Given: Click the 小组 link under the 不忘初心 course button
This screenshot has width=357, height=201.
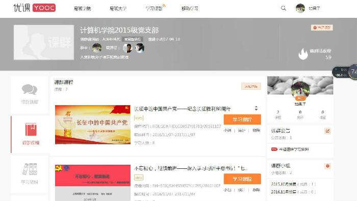Looking at the screenshot, I should click(x=227, y=190).
